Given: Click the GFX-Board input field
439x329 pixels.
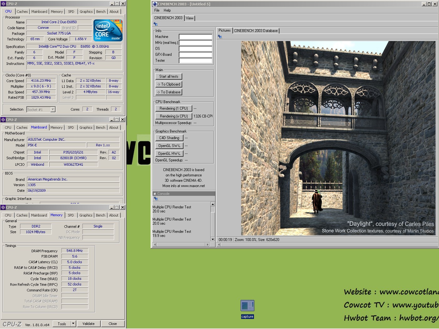Looking at the screenshot, I should tap(196, 55).
